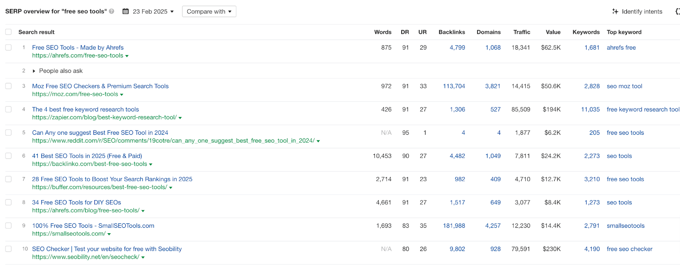This screenshot has width=680, height=265.
Task: Open the URL arrow beside seobility.net seocheck
Action: [143, 257]
